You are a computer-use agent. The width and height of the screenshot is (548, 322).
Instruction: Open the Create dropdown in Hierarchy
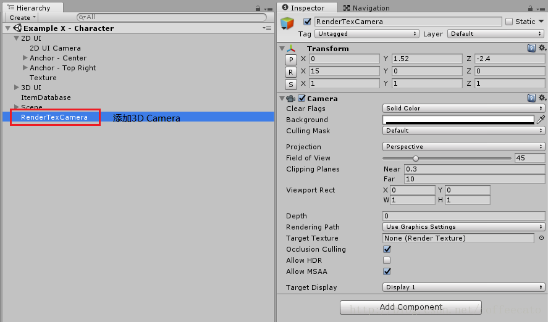coord(22,17)
